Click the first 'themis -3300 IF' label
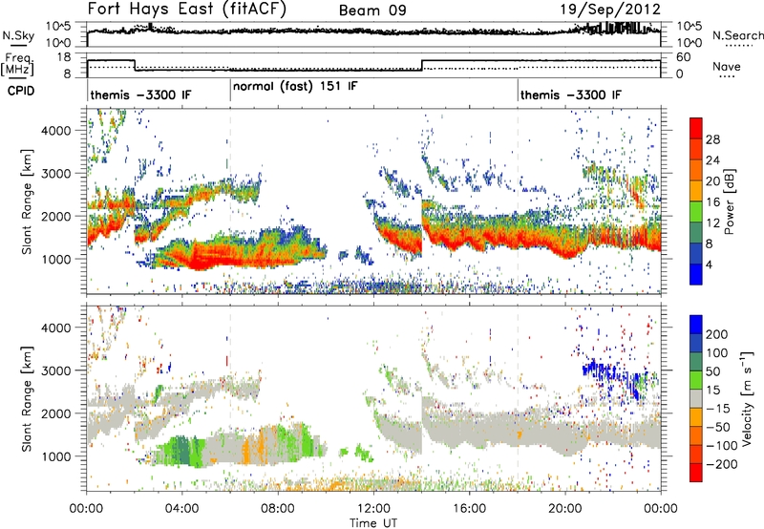The height and width of the screenshot is (529, 764). coord(140,95)
